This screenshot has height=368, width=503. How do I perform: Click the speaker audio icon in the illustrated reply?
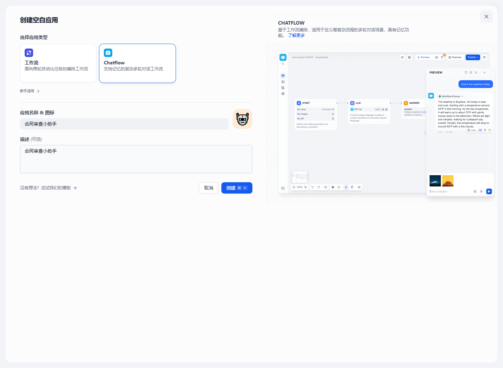pyautogui.click(x=480, y=130)
